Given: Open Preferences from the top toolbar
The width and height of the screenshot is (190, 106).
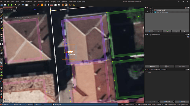Looking at the screenshot, I should (x=26, y=5).
